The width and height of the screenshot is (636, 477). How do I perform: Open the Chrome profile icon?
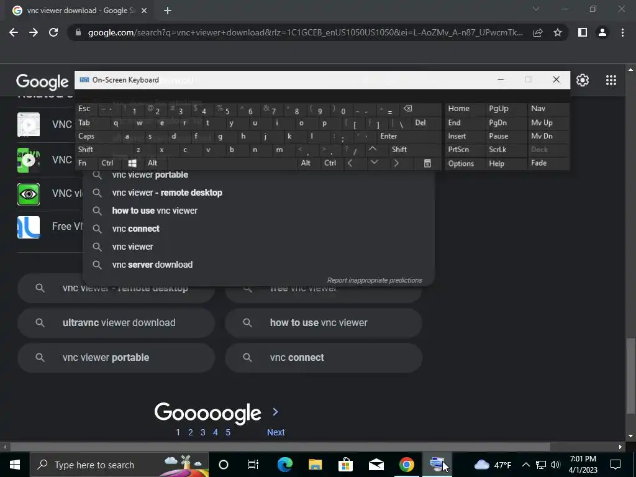click(x=602, y=32)
